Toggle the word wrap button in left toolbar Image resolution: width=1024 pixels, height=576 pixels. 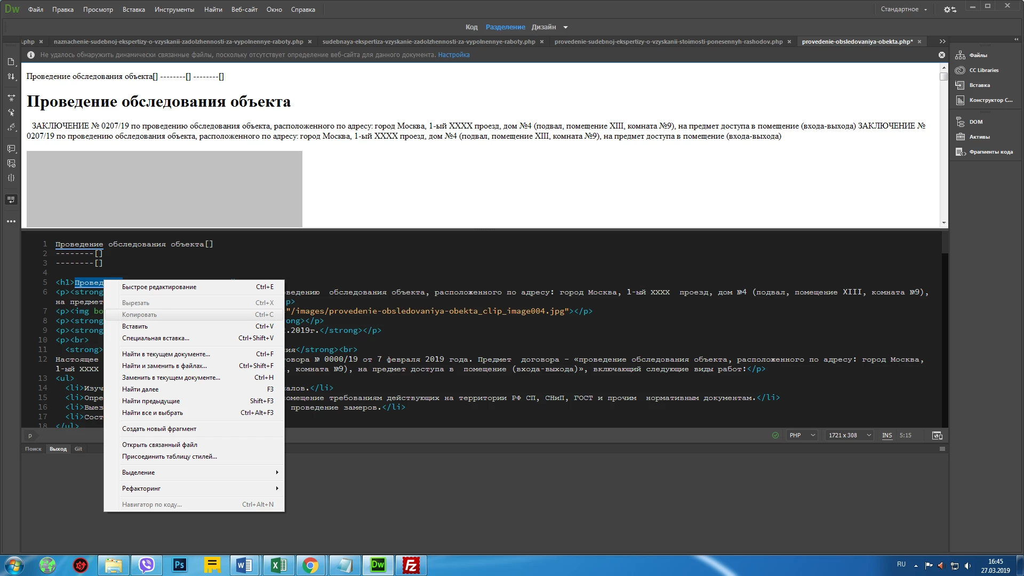click(x=11, y=199)
